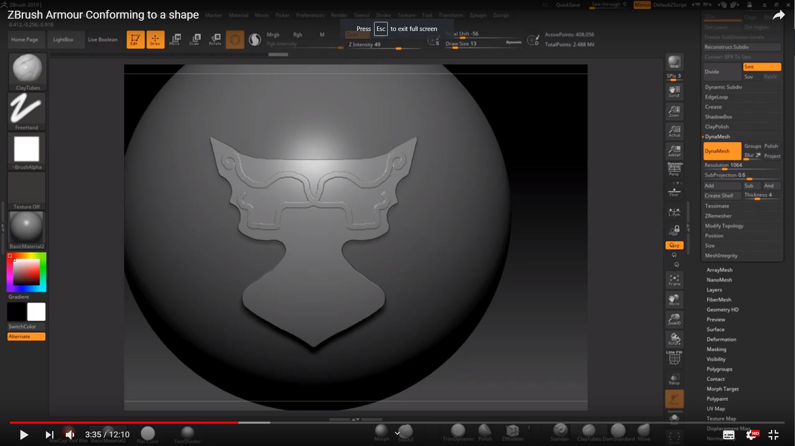The width and height of the screenshot is (795, 446).
Task: Click the Divide button
Action: point(722,72)
